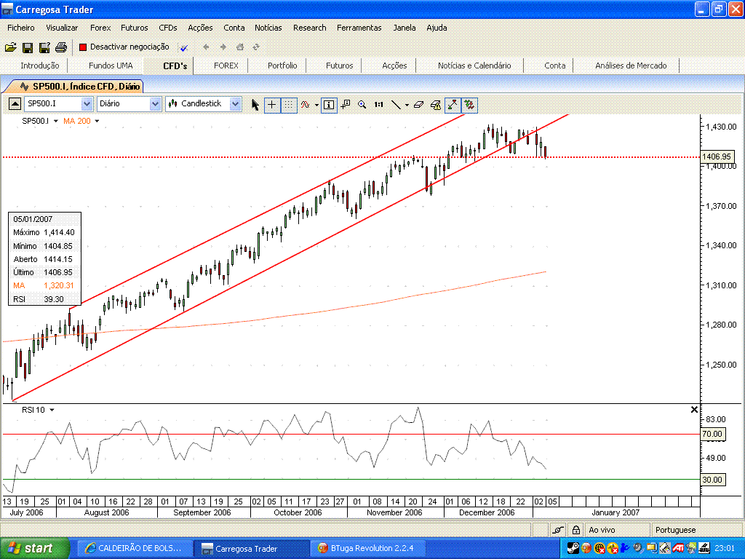
Task: Select the crosshair cursor tool
Action: 272,104
